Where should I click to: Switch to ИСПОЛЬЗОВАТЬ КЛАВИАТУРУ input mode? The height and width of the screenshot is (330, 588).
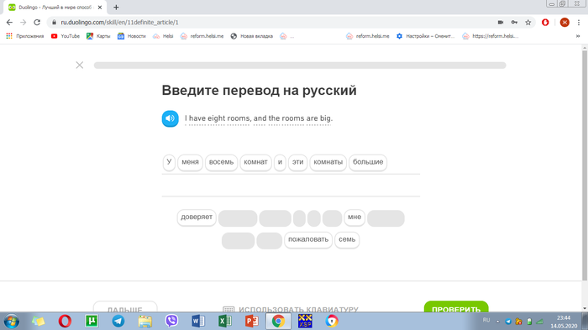tap(291, 309)
